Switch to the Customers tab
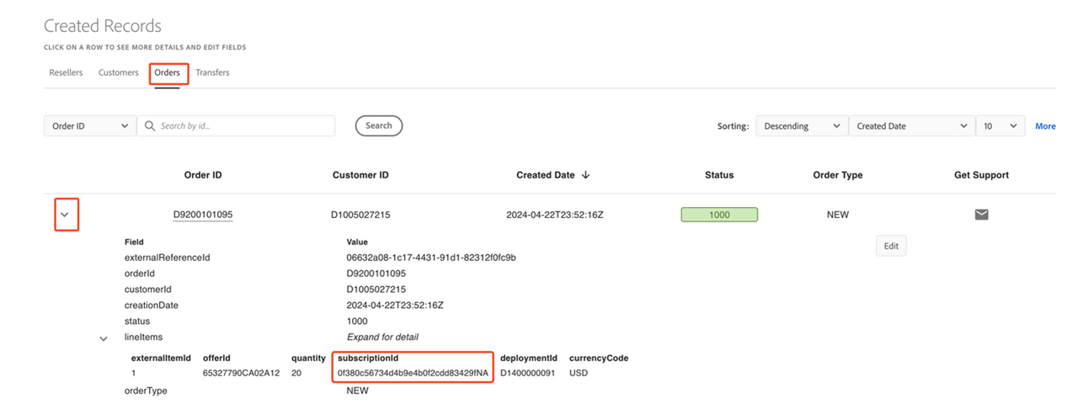The width and height of the screenshot is (1078, 404). click(118, 72)
